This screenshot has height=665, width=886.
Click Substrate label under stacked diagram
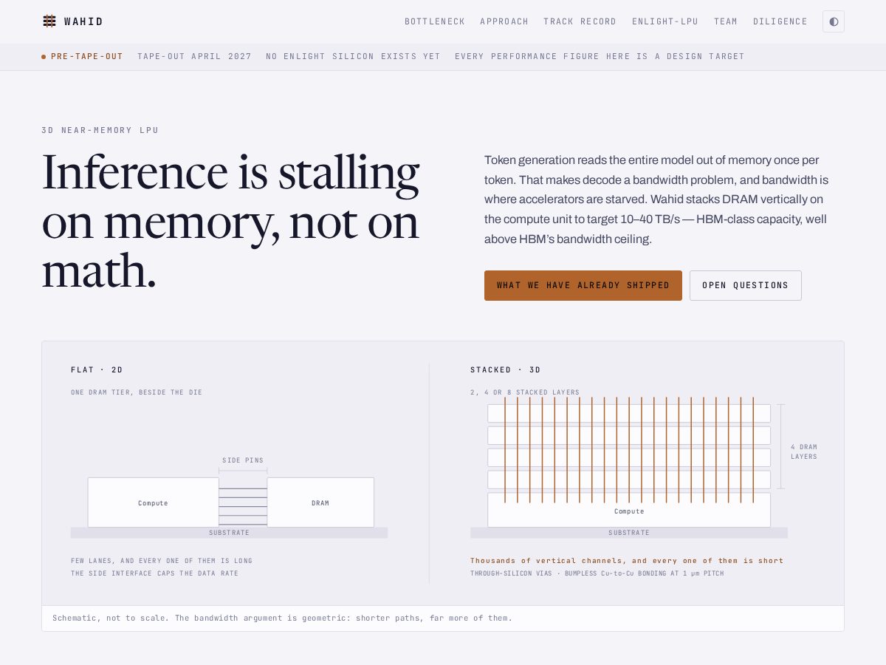tap(629, 533)
